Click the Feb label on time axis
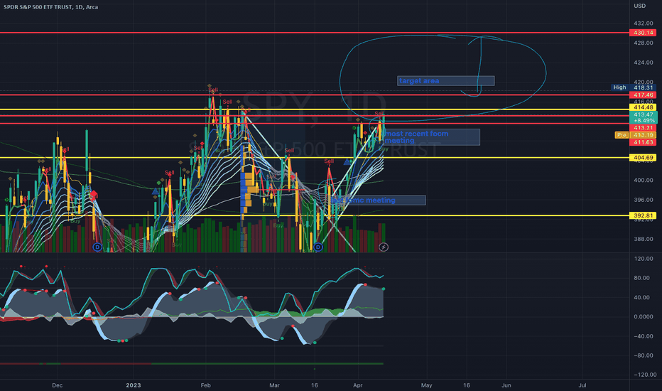The height and width of the screenshot is (391, 662). point(205,385)
